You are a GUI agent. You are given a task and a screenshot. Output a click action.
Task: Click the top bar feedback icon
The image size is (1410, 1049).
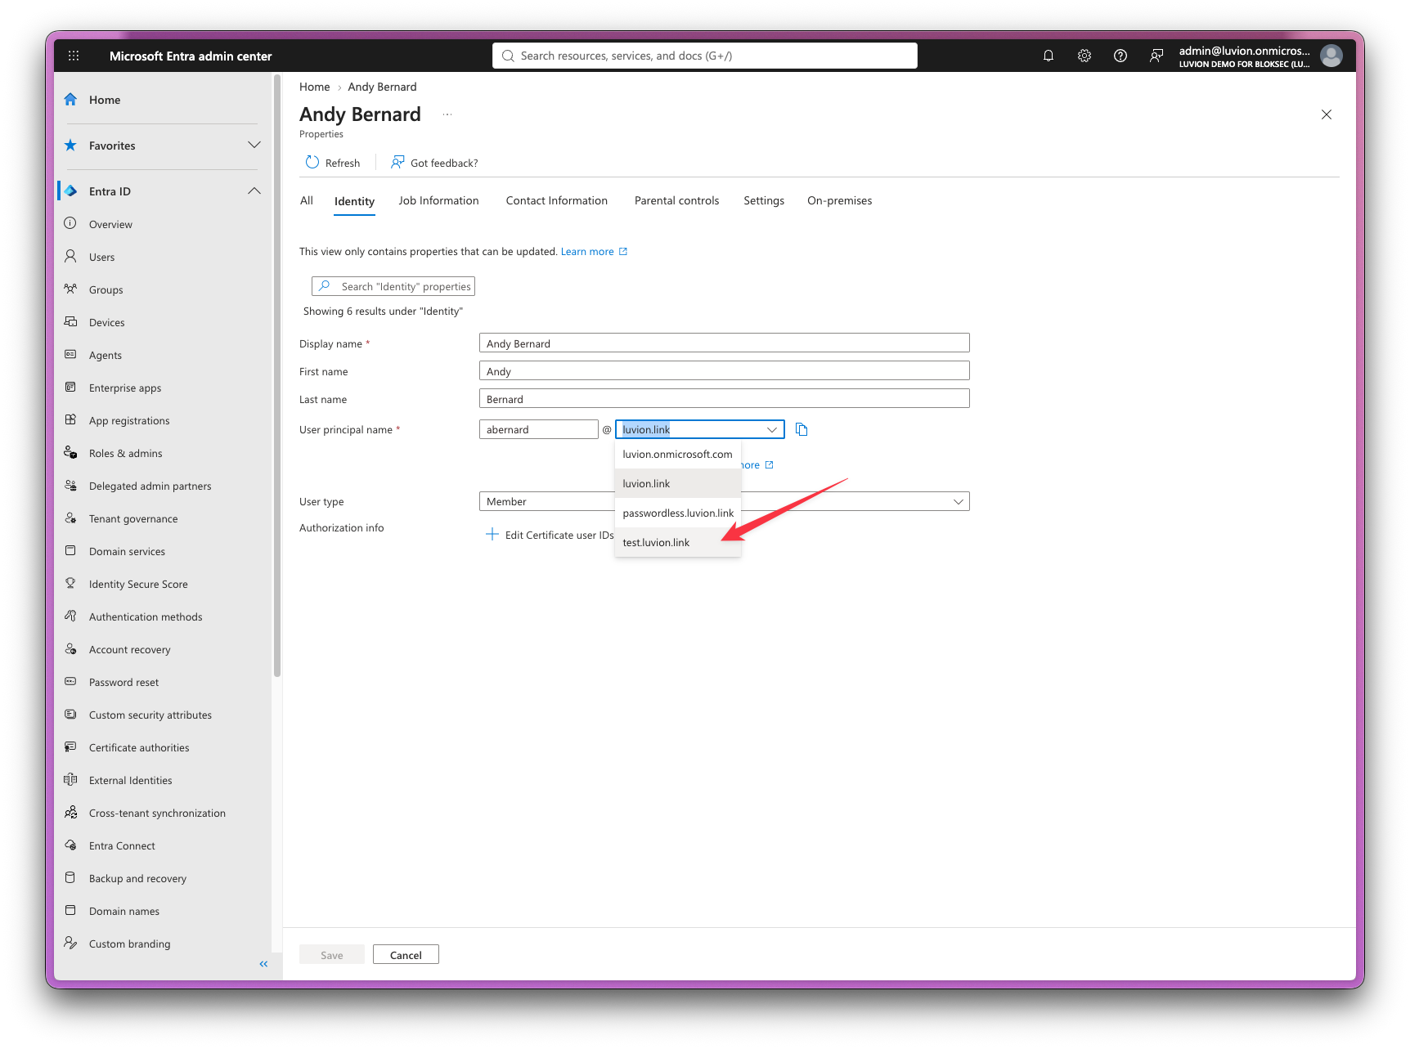coord(1156,56)
